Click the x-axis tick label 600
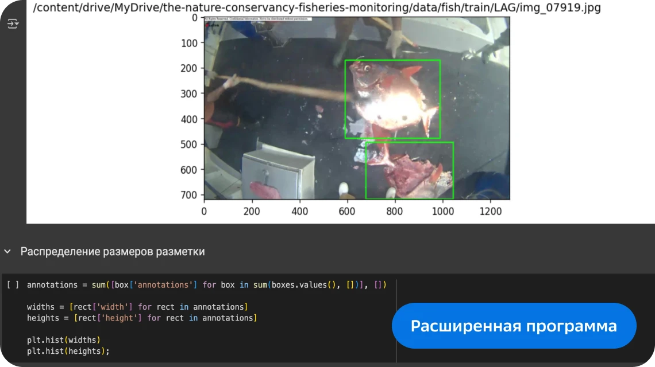Image resolution: width=655 pixels, height=367 pixels. (x=346, y=212)
